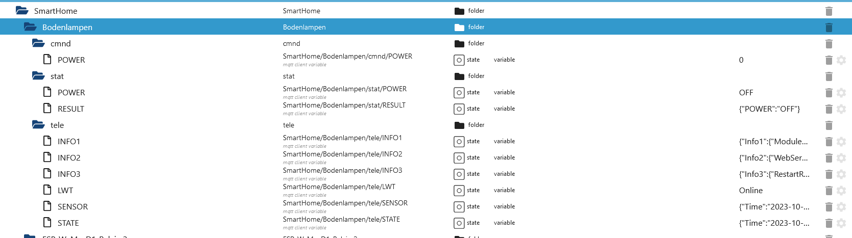Screen dimensions: 852x238
Task: Delete the SmartHome folder with trash icon
Action: coord(829,11)
